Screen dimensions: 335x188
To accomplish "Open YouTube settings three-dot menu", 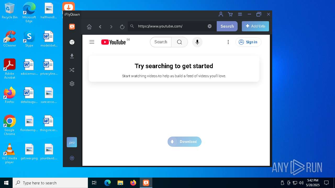I will (x=228, y=42).
